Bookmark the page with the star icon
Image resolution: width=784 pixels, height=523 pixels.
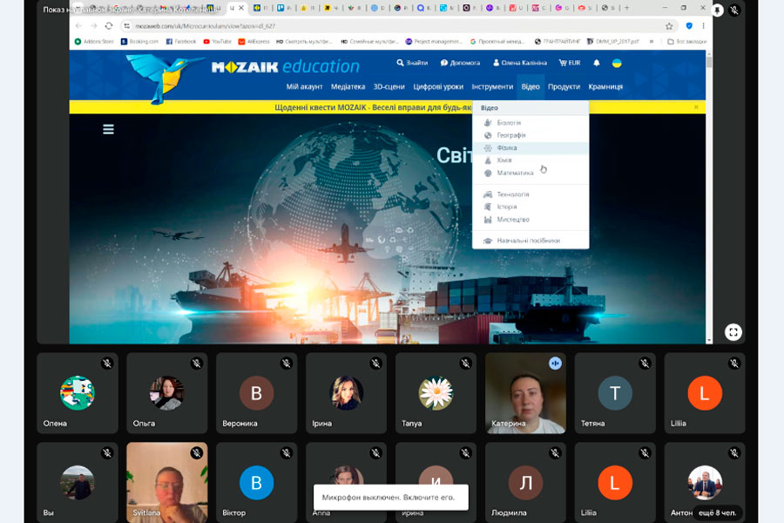(669, 26)
